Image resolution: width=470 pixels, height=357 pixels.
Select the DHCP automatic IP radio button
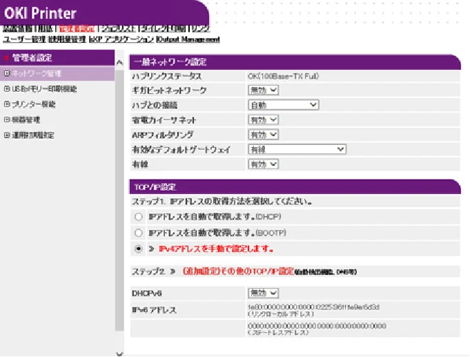click(x=138, y=217)
